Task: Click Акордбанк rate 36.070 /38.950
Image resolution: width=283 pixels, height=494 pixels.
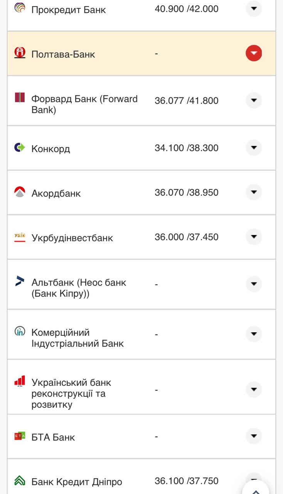Action: (186, 192)
